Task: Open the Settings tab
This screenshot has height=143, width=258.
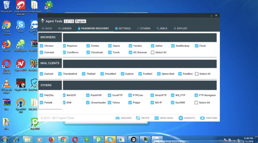Action: (x=123, y=28)
